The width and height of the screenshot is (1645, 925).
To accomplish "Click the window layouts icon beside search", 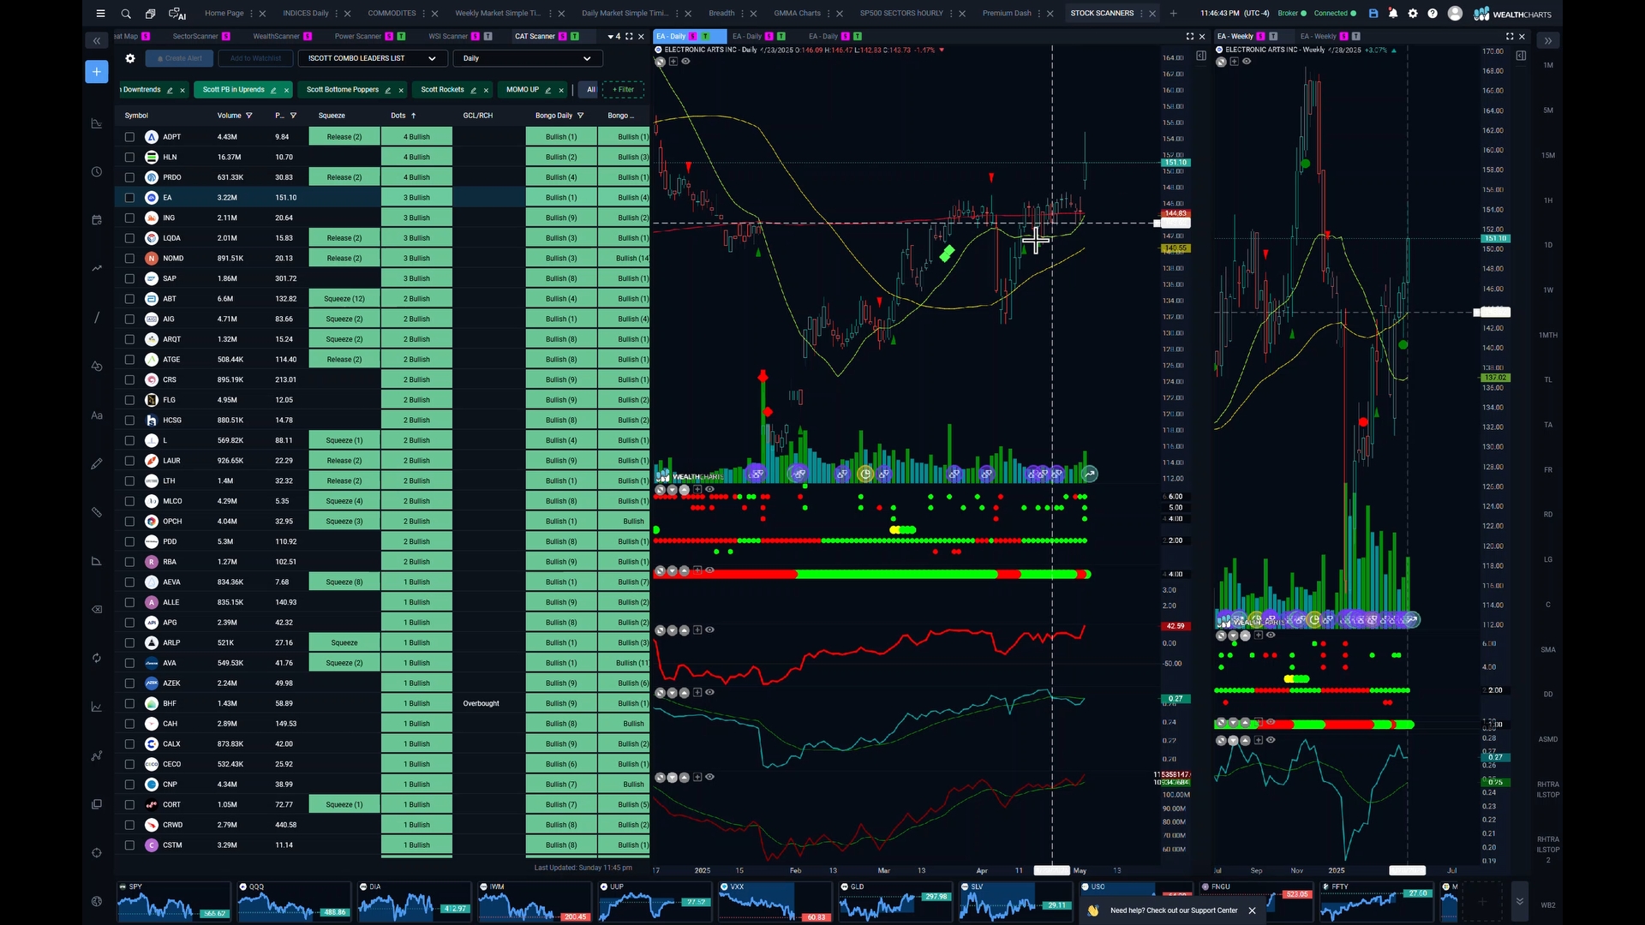I will pyautogui.click(x=151, y=14).
